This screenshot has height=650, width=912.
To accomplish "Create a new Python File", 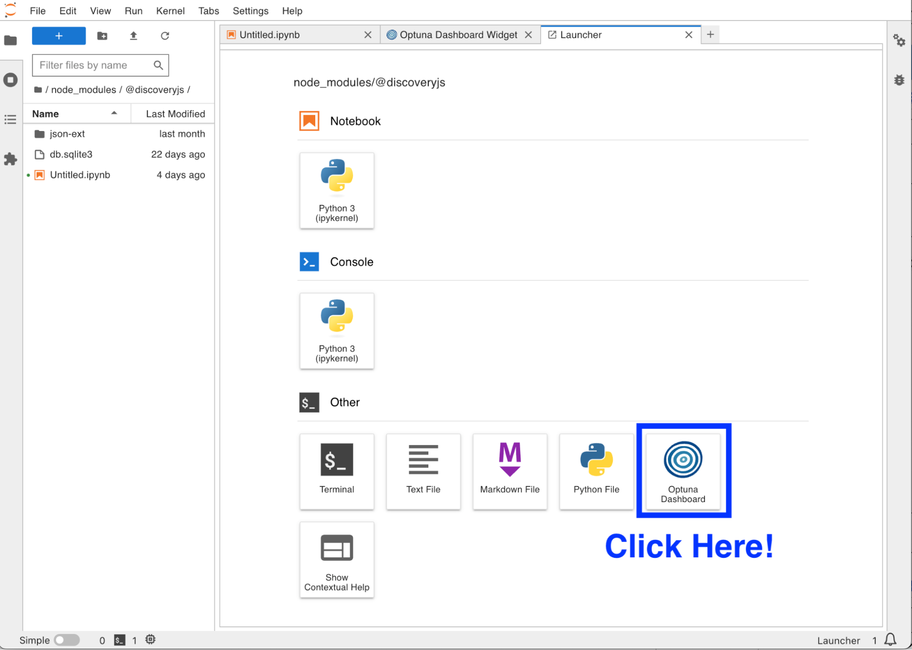I will pyautogui.click(x=596, y=472).
